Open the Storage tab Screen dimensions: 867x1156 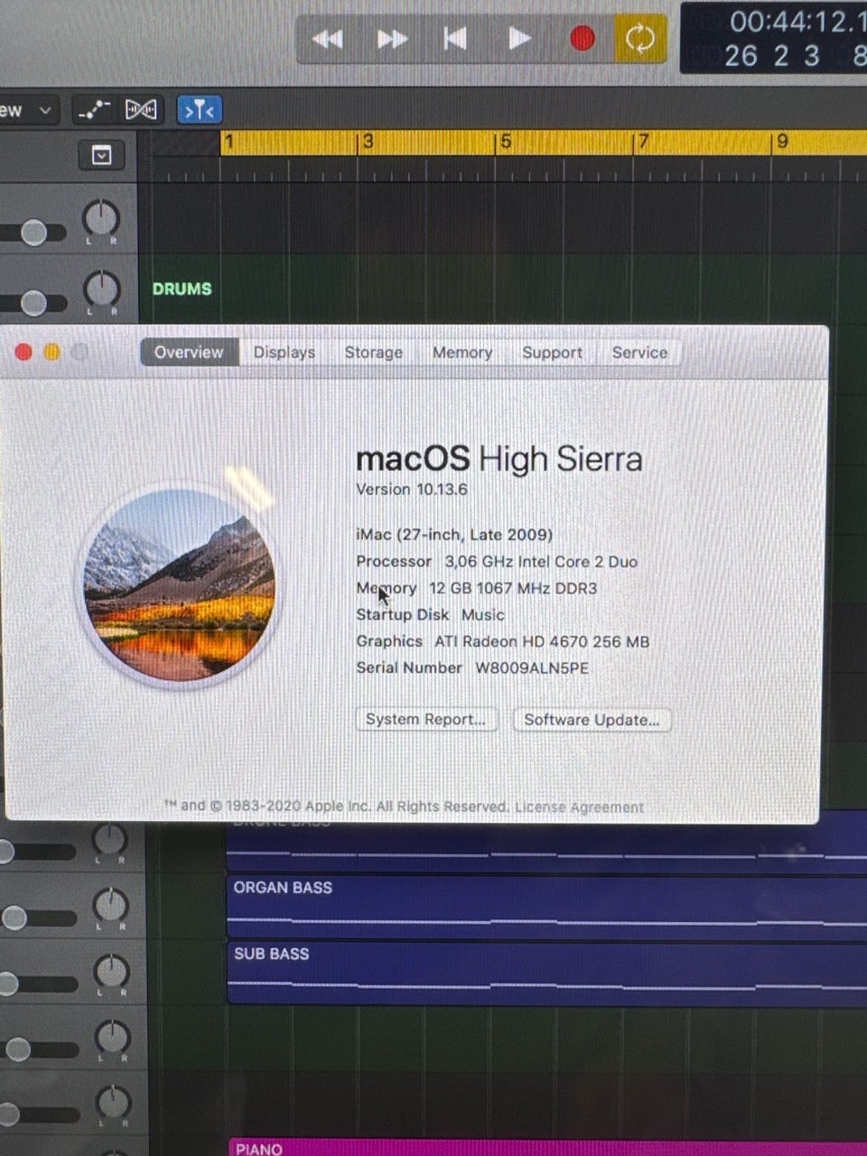(374, 352)
